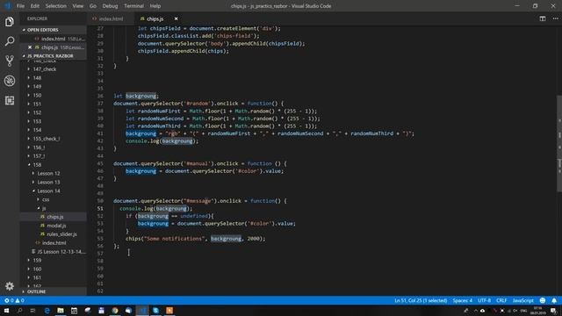This screenshot has height=316, width=562.
Task: Open the View menu
Action: click(x=78, y=6)
